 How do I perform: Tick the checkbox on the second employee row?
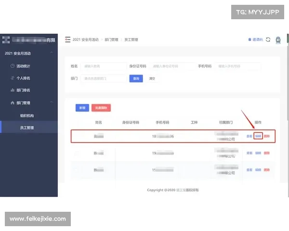point(76,153)
